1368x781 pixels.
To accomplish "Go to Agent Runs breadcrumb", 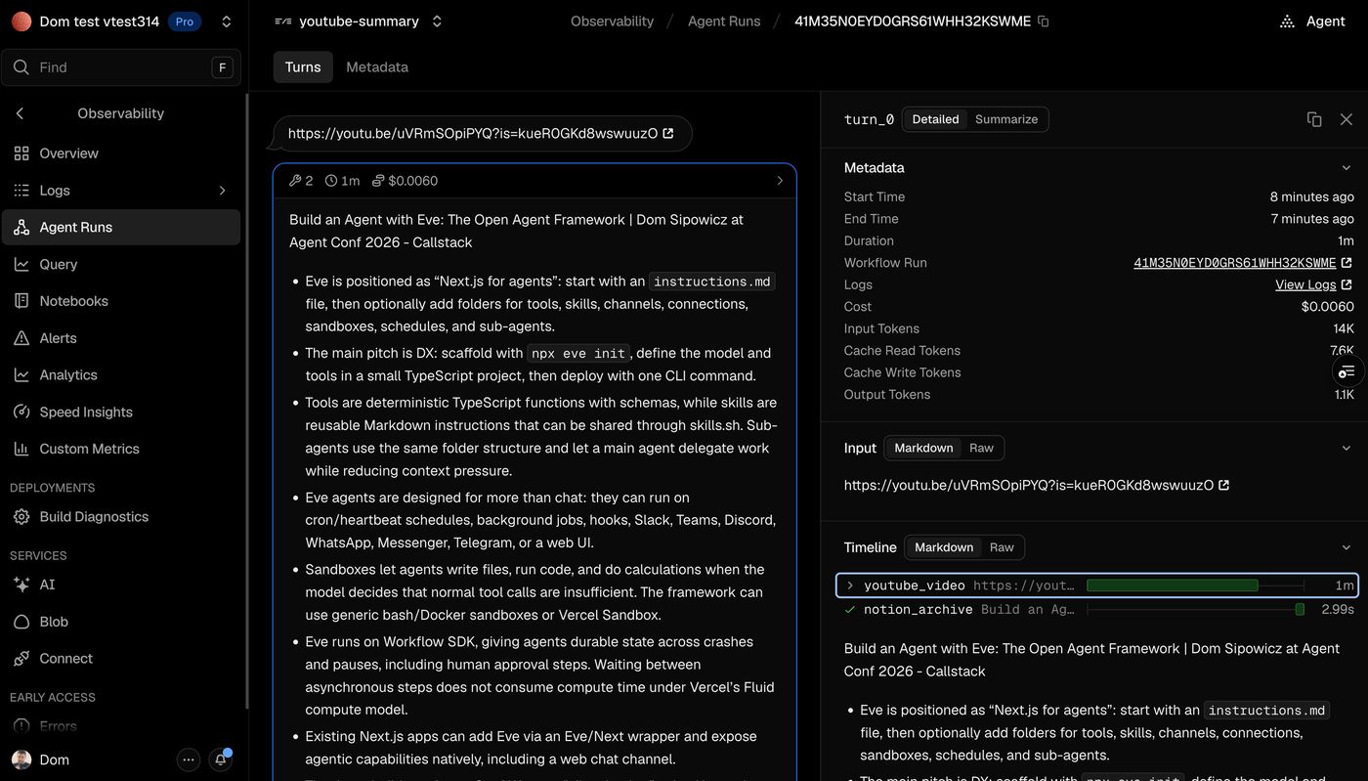I will [724, 22].
